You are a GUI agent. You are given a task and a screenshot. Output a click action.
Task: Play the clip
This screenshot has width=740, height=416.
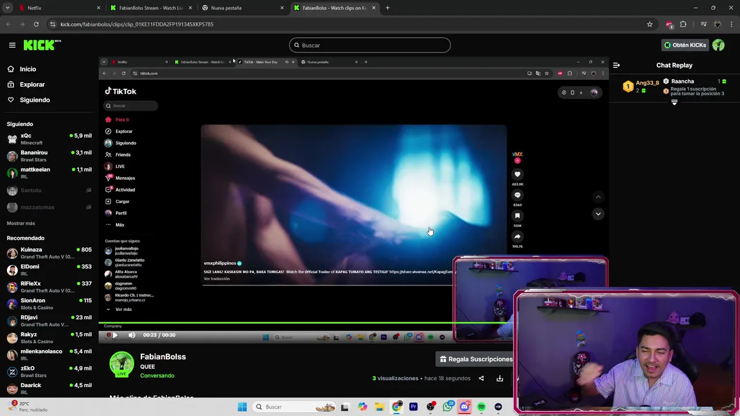pos(114,335)
